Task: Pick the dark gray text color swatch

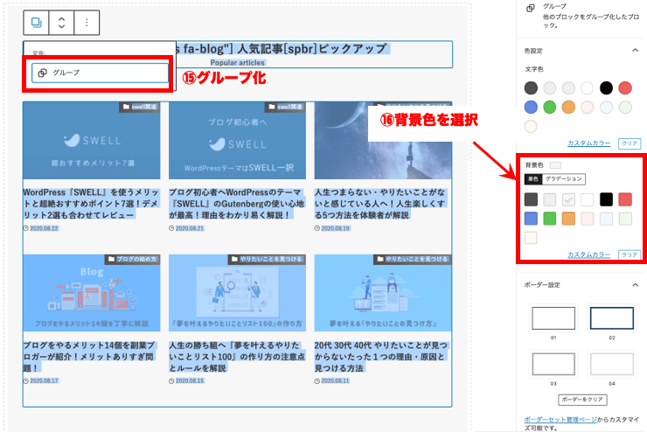Action: [x=531, y=87]
